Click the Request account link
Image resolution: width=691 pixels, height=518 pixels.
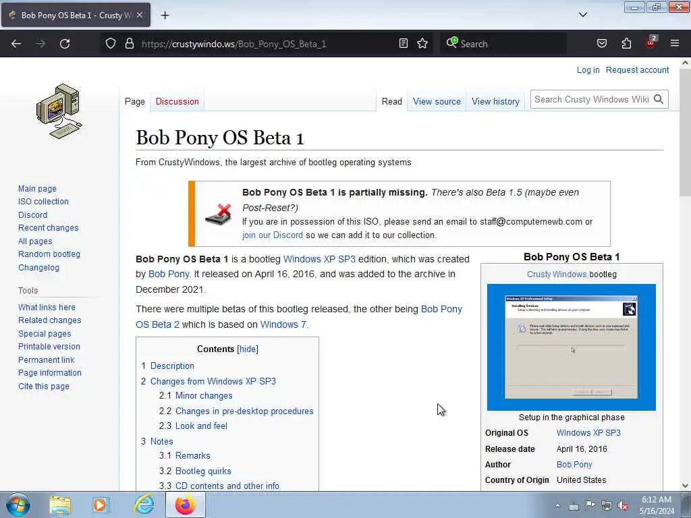pos(637,70)
